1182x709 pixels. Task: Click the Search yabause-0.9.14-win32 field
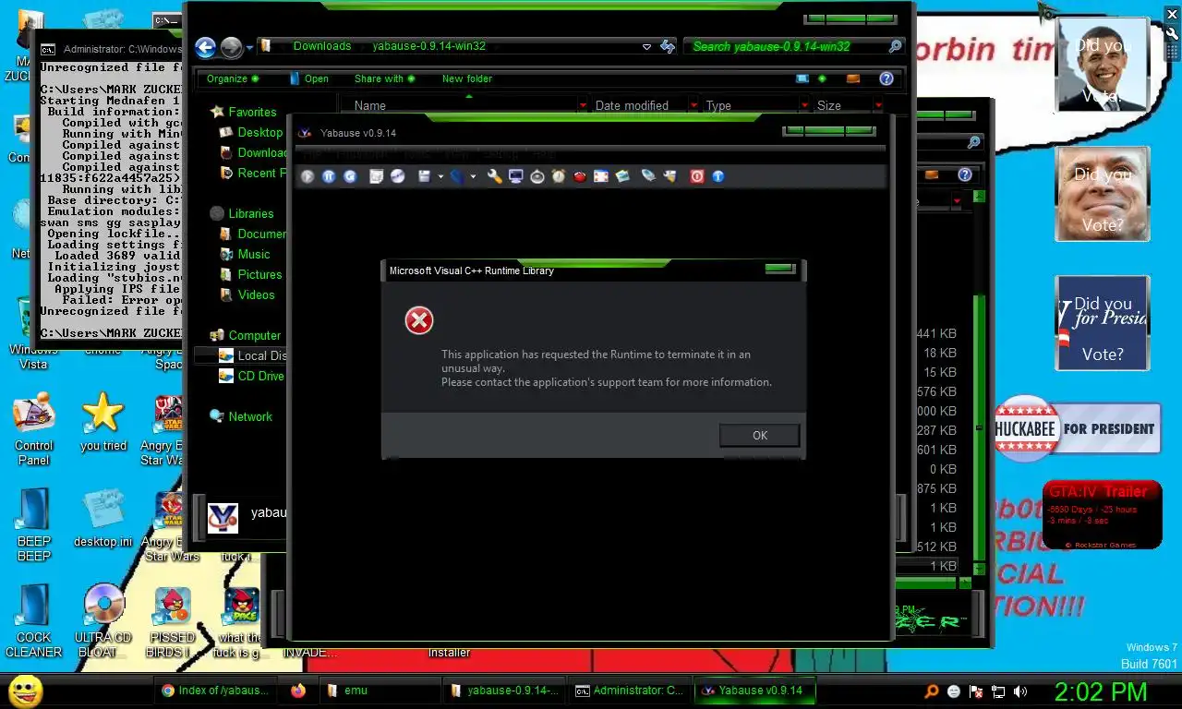793,46
